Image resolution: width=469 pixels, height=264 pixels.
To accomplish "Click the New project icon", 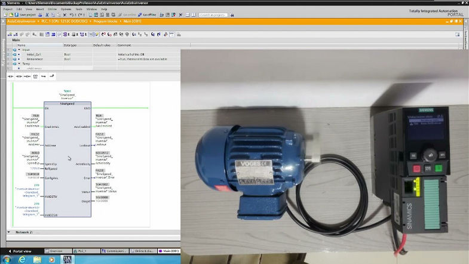I will tap(6, 15).
